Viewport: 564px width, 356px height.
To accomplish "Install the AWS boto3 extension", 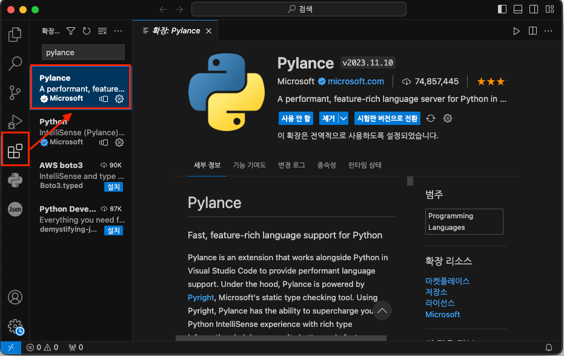I will coord(114,187).
